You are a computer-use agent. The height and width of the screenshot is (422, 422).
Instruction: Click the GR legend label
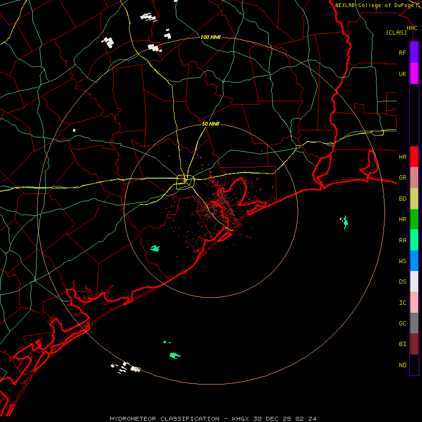click(402, 178)
